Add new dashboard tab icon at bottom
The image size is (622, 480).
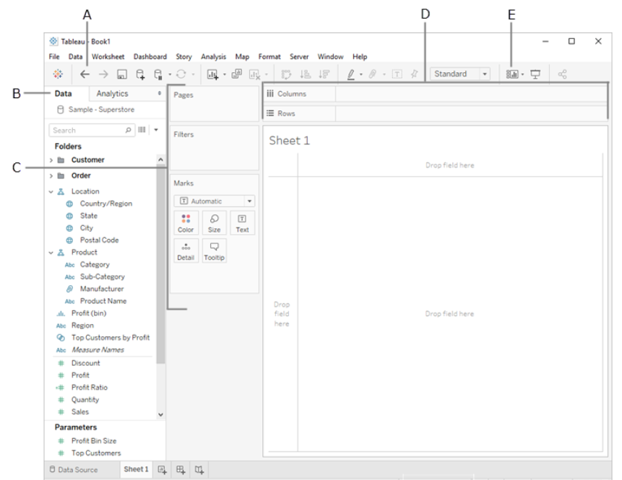coord(181,470)
